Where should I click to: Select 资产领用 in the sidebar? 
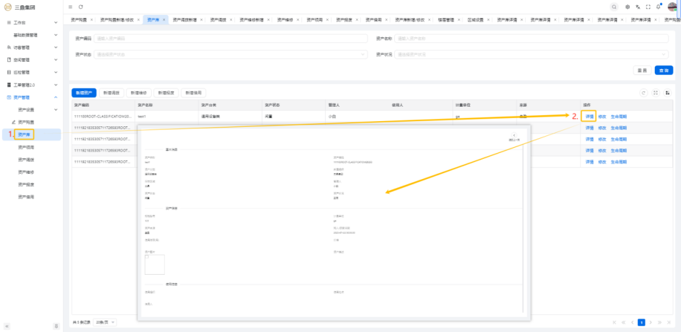[26, 147]
